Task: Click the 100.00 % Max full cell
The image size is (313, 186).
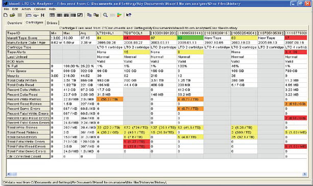Action: [71, 66]
